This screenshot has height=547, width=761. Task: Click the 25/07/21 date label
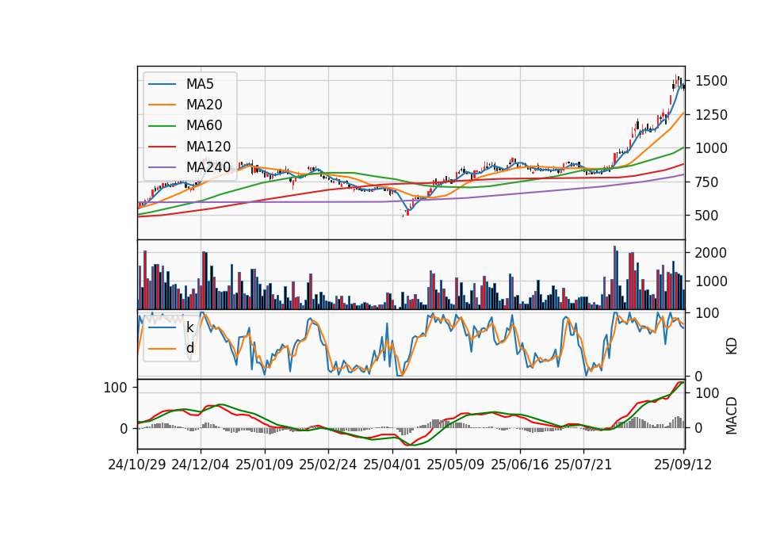point(583,465)
